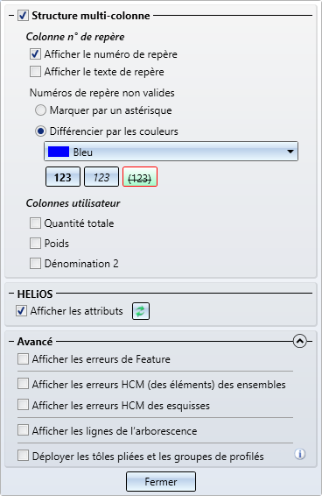Enable Afficher le texte de repère
This screenshot has height=496, width=322.
click(x=35, y=72)
